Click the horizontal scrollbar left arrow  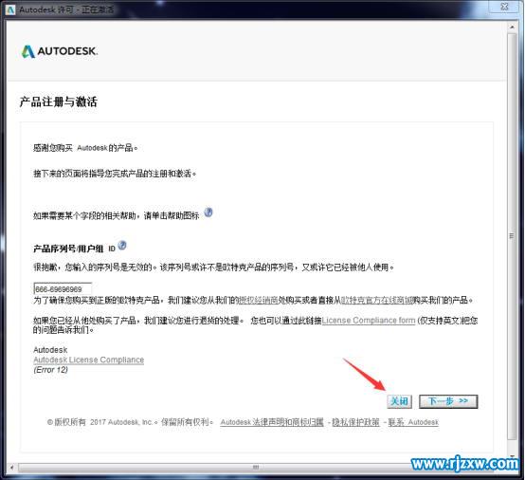pyautogui.click(x=12, y=467)
